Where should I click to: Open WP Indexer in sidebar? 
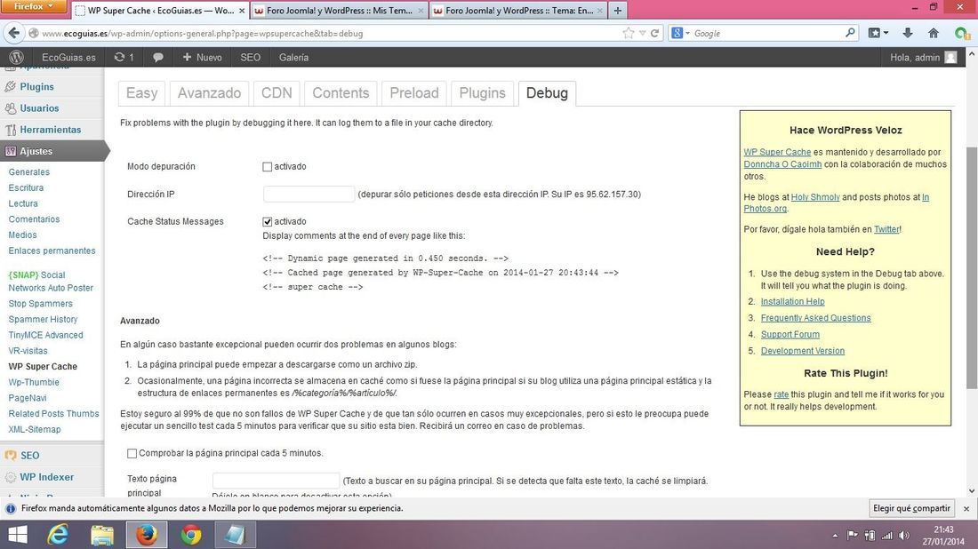coord(47,477)
